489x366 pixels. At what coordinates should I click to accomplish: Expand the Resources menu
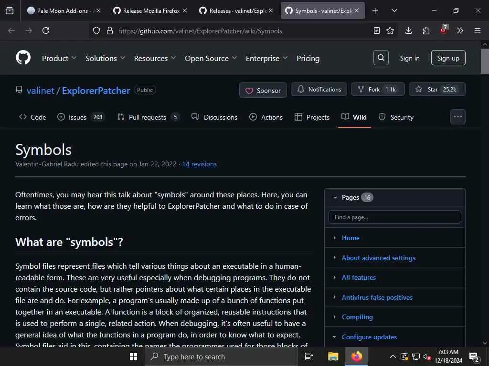pyautogui.click(x=155, y=58)
